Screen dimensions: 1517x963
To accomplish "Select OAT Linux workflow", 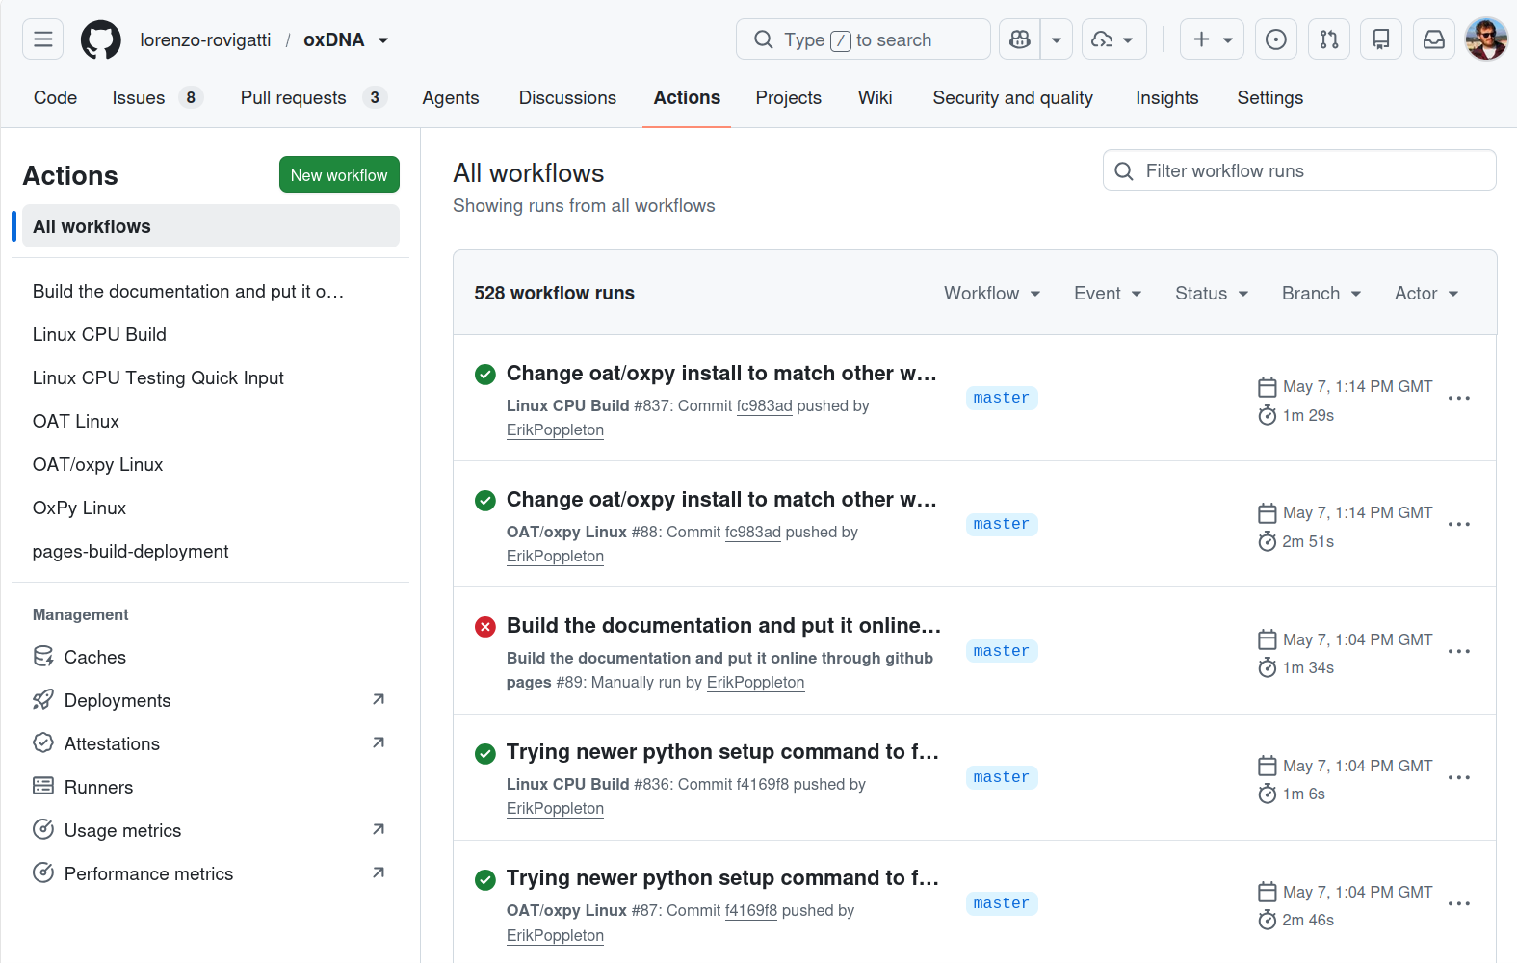I will [211, 421].
